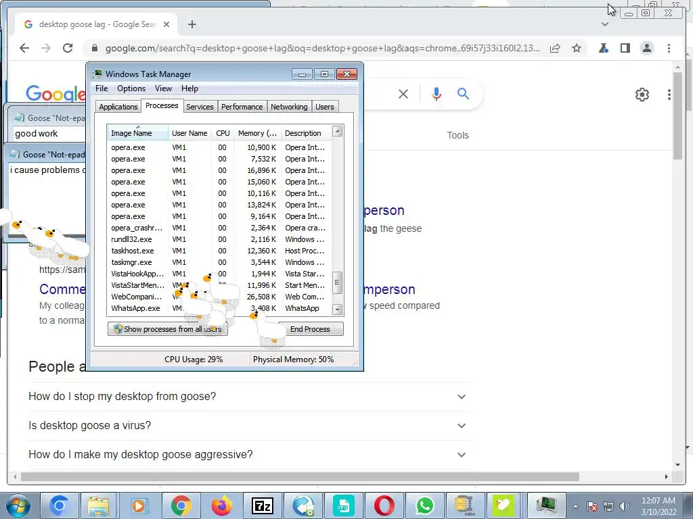This screenshot has height=519, width=693.
Task: Open Google quick settings gear
Action: 642,94
